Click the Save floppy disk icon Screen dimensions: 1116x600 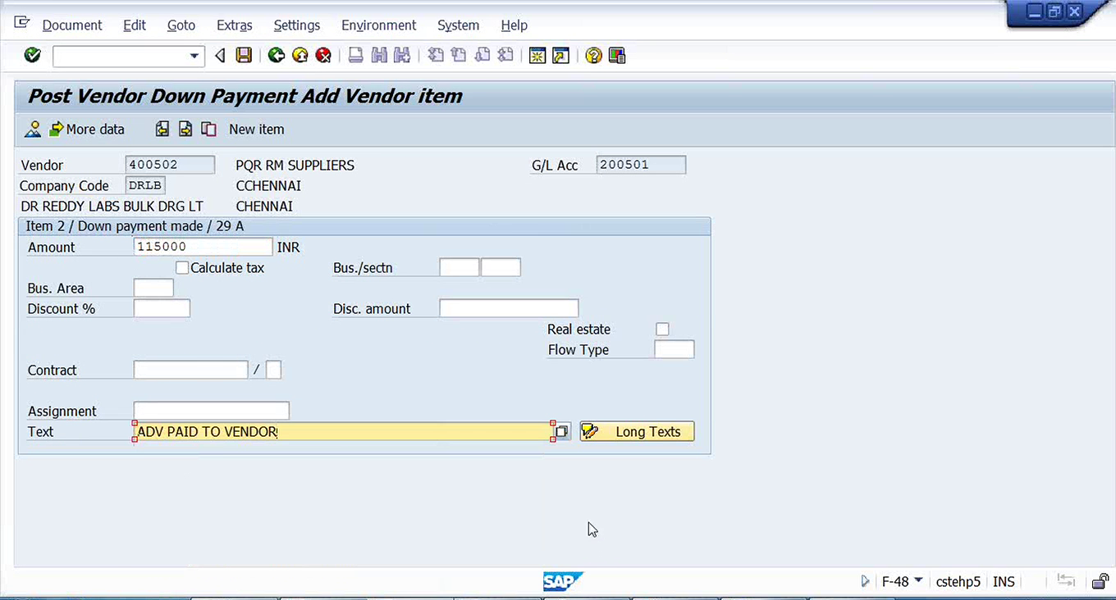coord(244,56)
